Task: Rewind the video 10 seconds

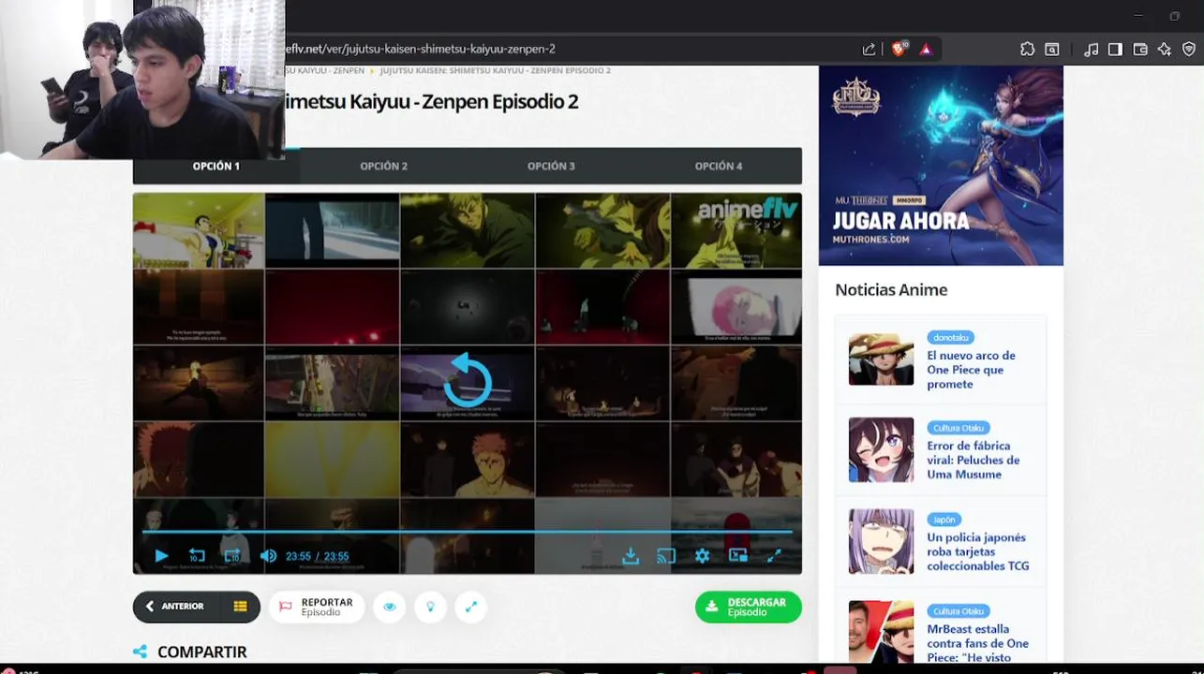Action: [197, 556]
